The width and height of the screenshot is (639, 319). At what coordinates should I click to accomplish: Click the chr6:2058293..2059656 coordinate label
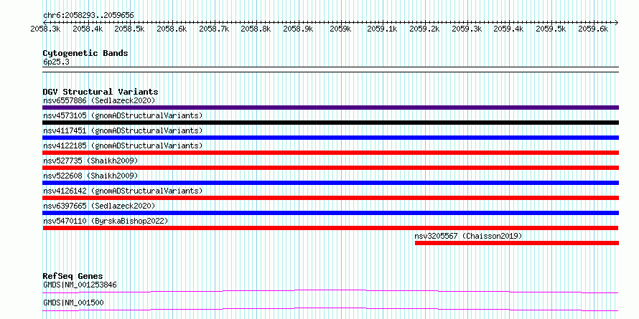pos(88,16)
